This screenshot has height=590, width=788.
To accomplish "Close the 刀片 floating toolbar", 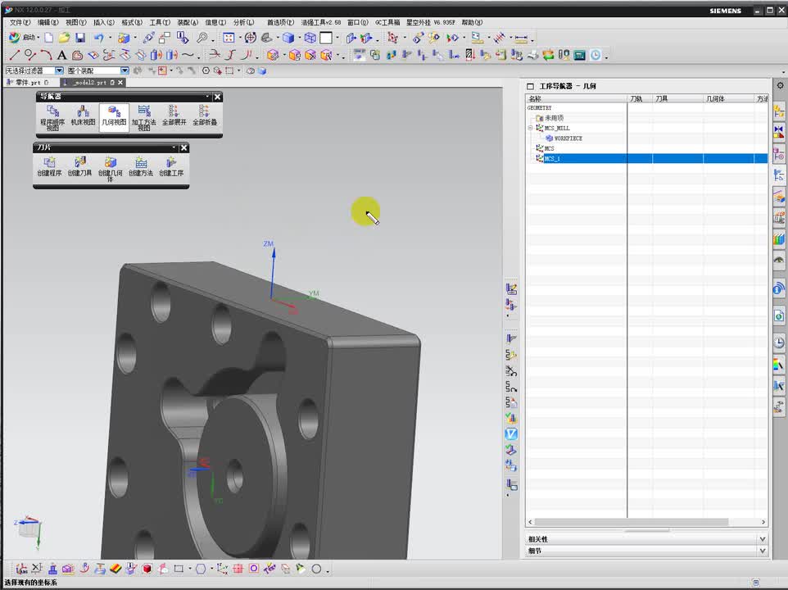I will coord(184,147).
